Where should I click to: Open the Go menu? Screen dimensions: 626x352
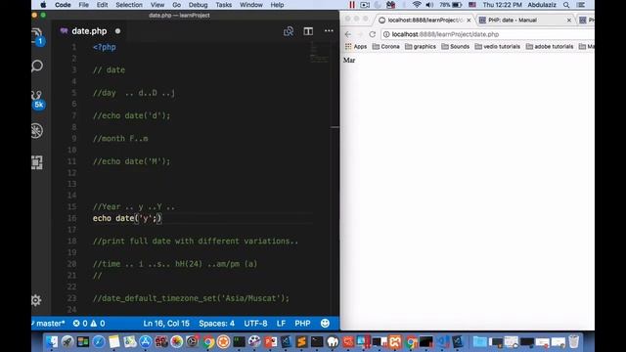tap(176, 5)
